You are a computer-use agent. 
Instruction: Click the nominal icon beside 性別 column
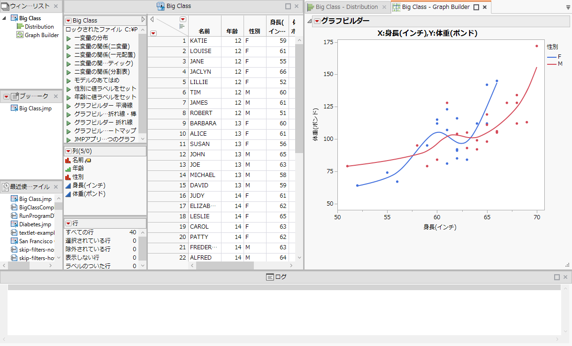[x=68, y=177]
